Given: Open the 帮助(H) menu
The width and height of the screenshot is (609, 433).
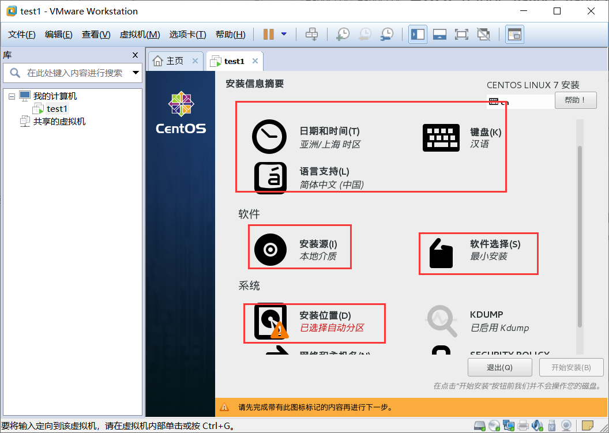Looking at the screenshot, I should coord(230,35).
